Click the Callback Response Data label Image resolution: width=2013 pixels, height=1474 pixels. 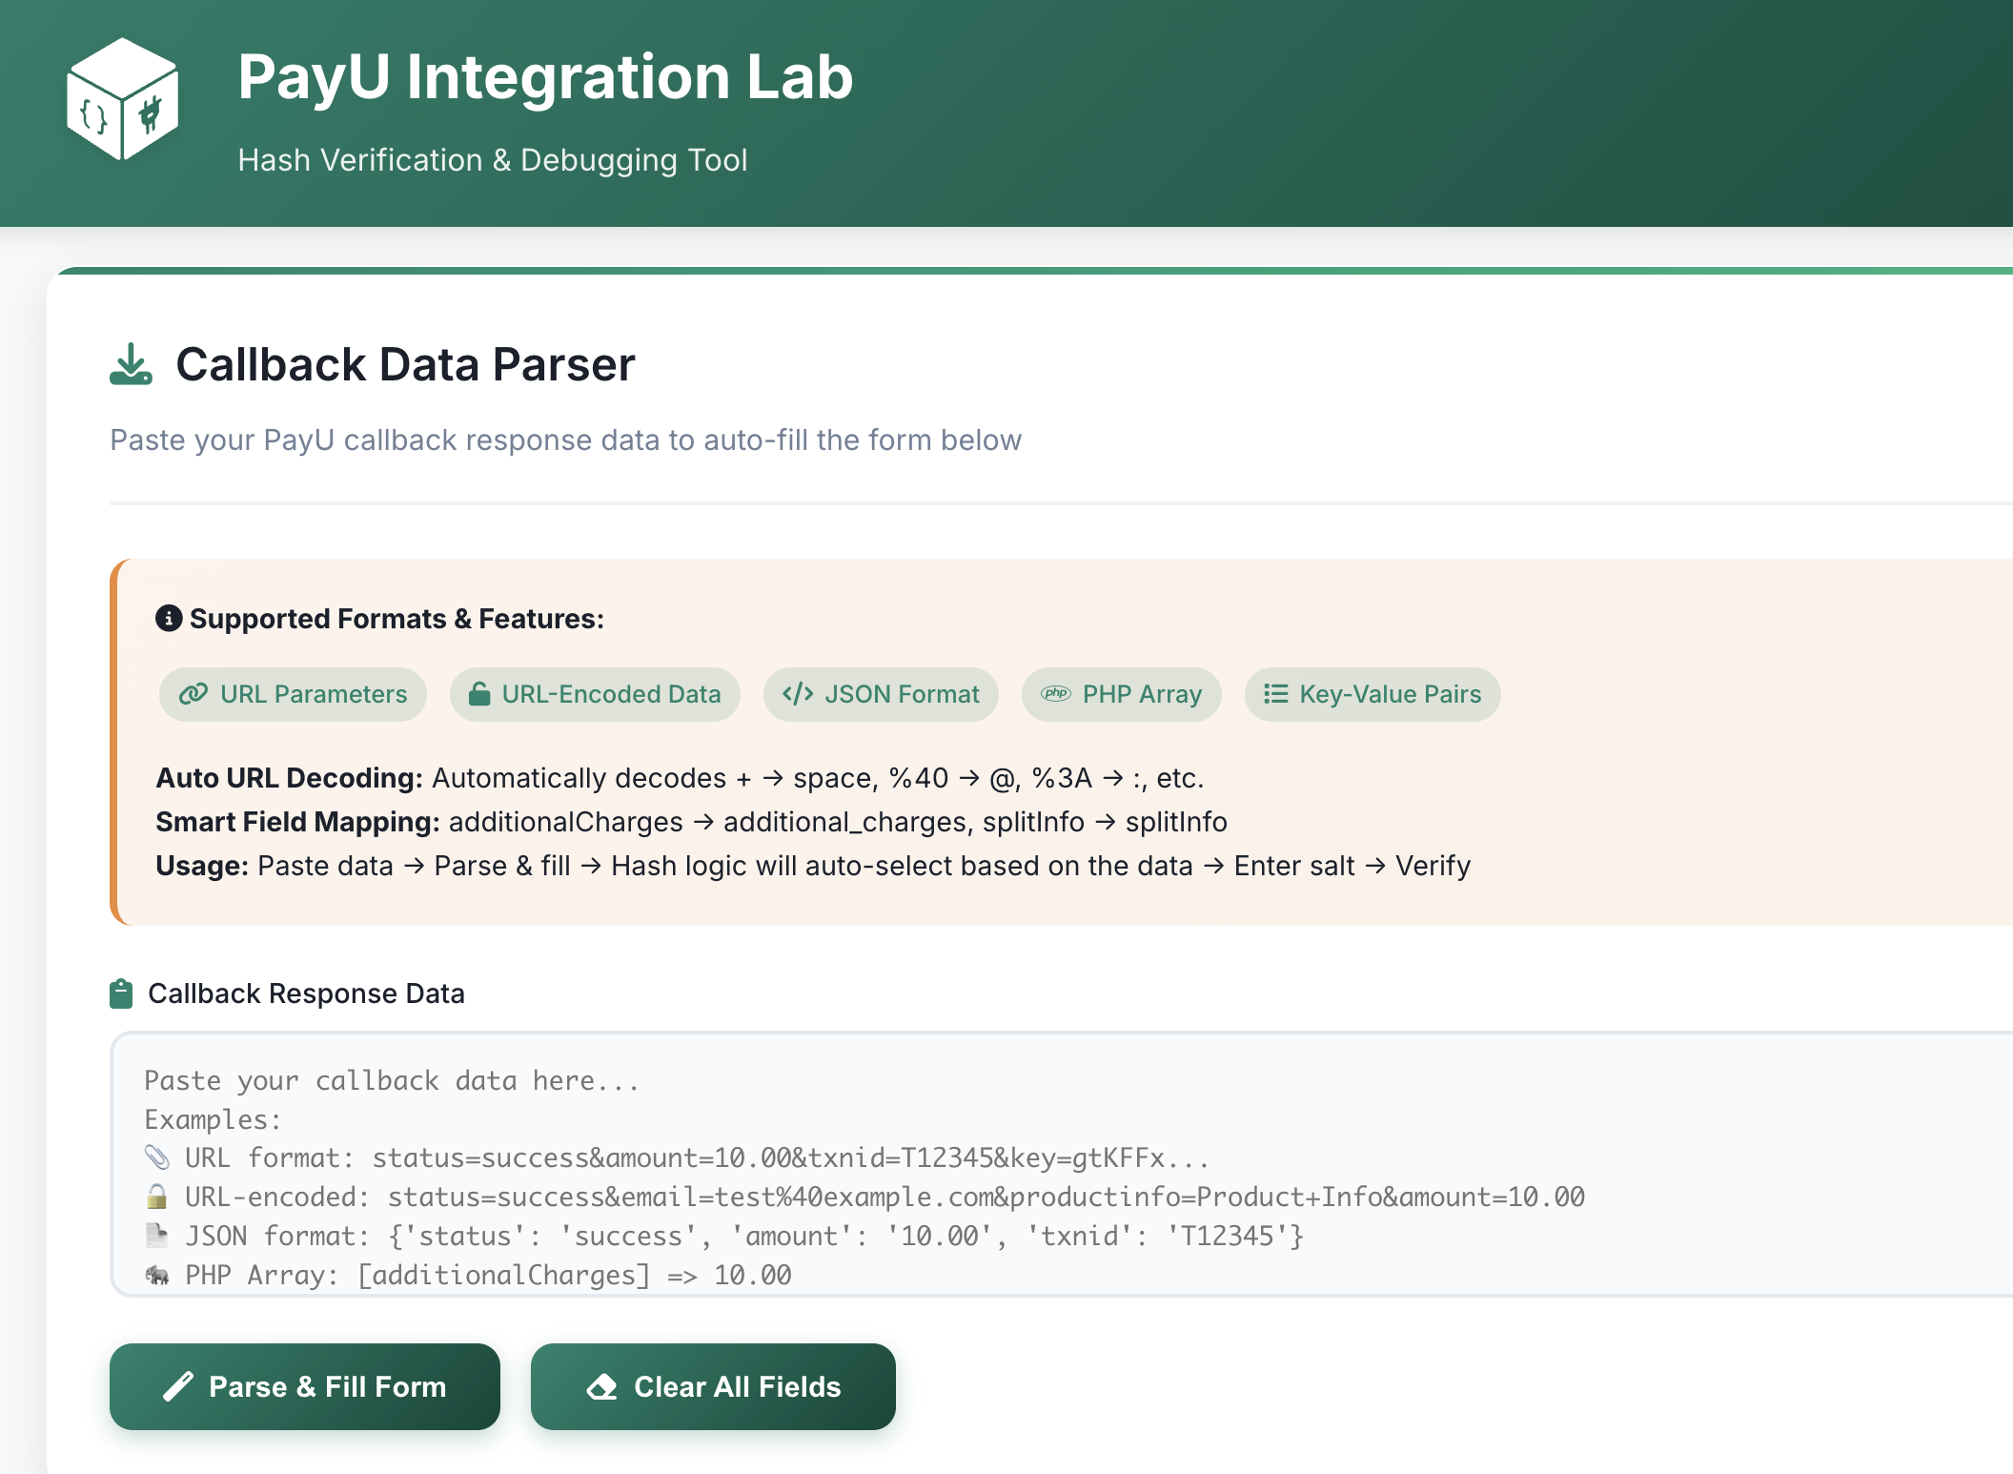[x=306, y=993]
